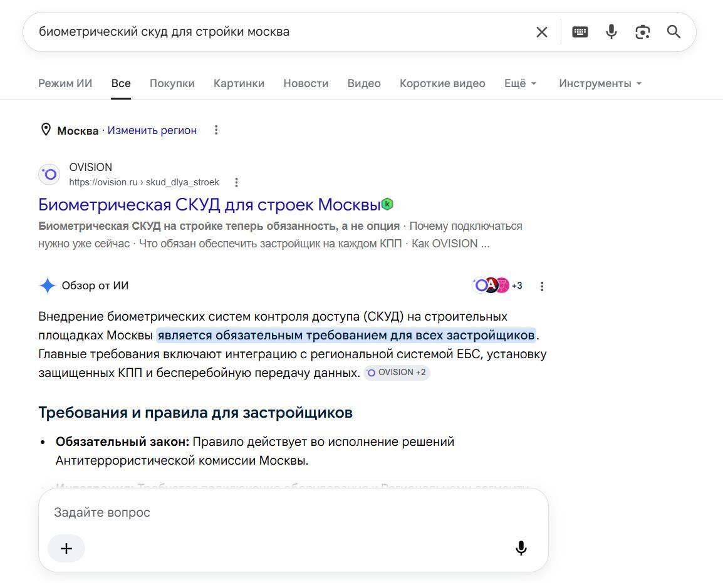The width and height of the screenshot is (723, 583).
Task: Open the source icons cluster with +3
Action: point(497,286)
